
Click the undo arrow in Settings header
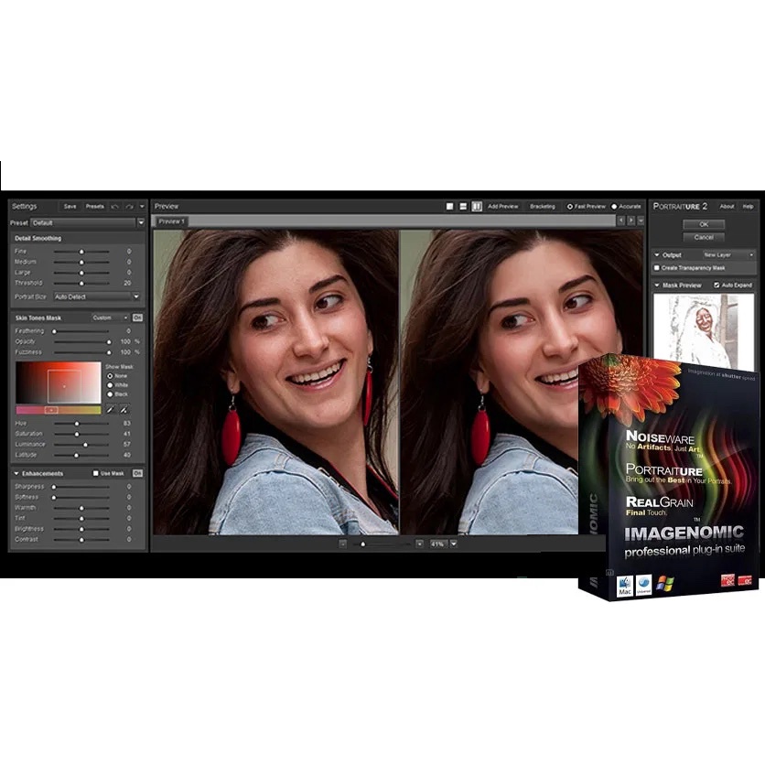point(115,207)
